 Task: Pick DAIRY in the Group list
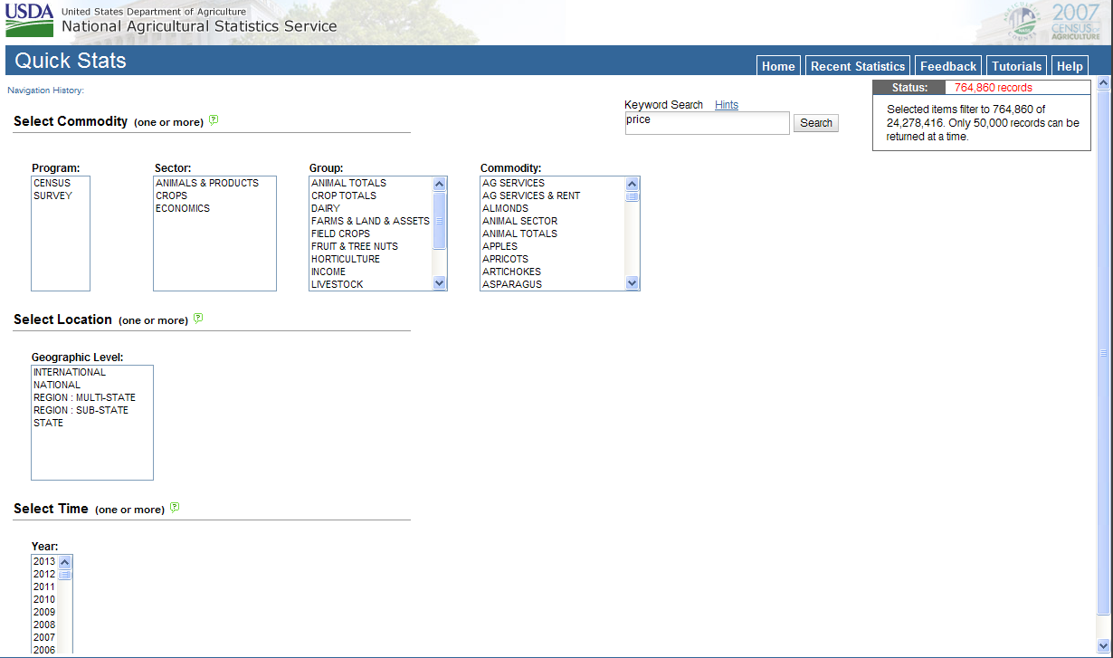[x=371, y=208]
